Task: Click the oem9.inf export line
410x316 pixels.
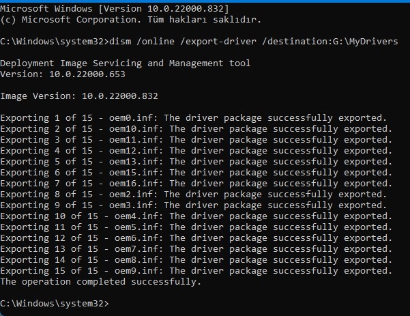Action: 196,271
